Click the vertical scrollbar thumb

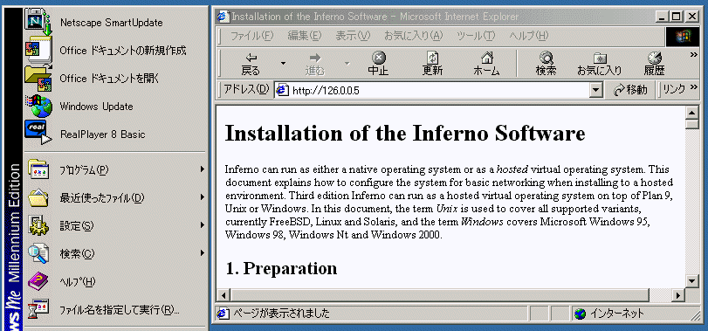point(691,124)
